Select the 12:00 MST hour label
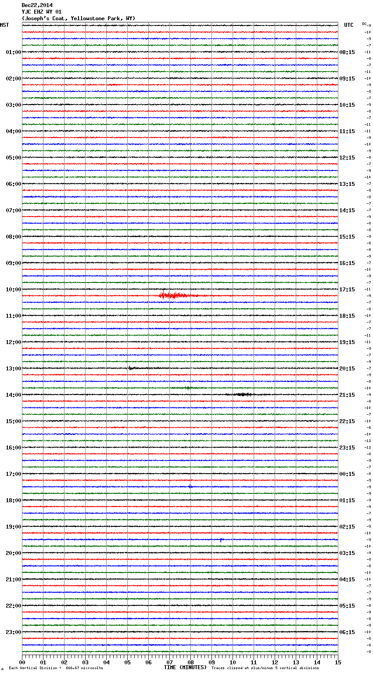The width and height of the screenshot is (373, 674). pyautogui.click(x=13, y=342)
